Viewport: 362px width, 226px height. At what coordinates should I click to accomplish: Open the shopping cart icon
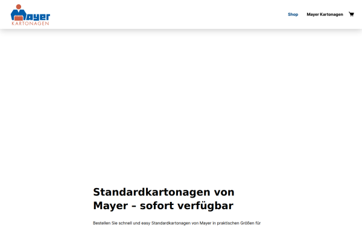pos(351,14)
